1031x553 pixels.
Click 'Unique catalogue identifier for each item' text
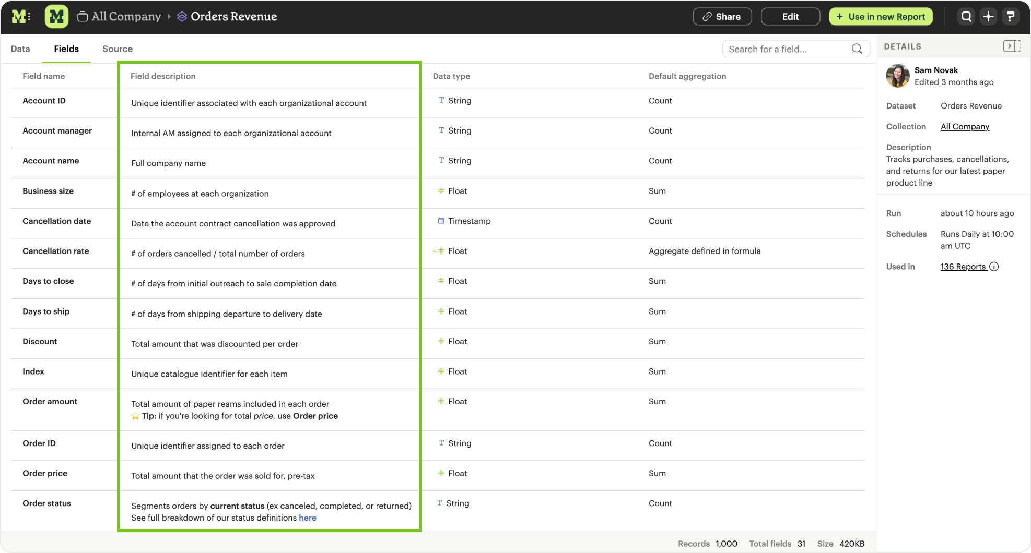pos(209,374)
